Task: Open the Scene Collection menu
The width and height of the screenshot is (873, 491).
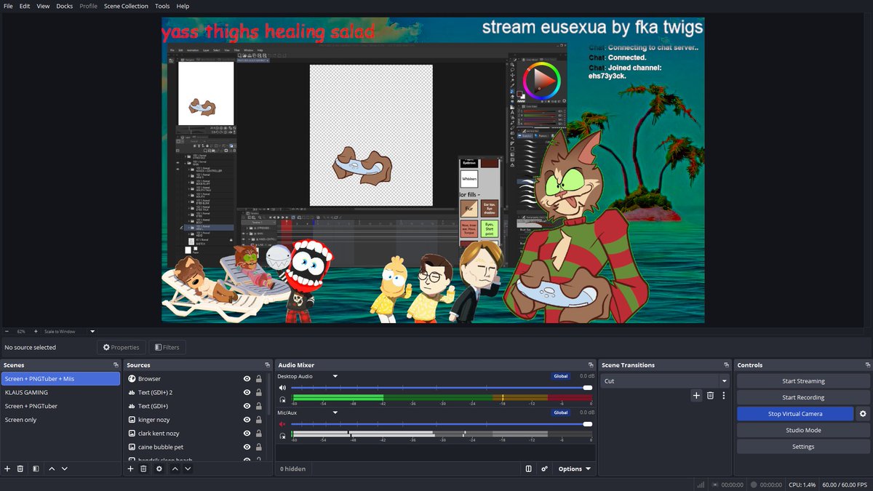Action: coord(126,6)
